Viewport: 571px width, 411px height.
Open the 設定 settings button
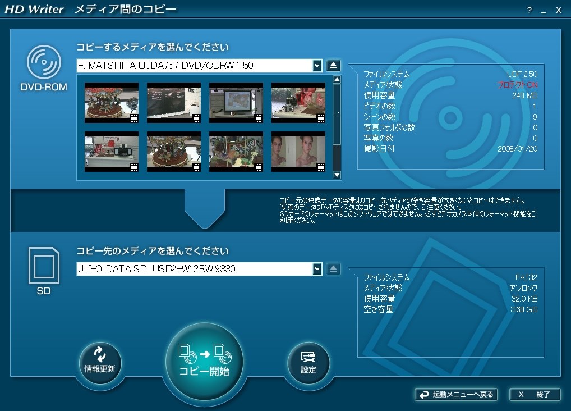pos(308,363)
